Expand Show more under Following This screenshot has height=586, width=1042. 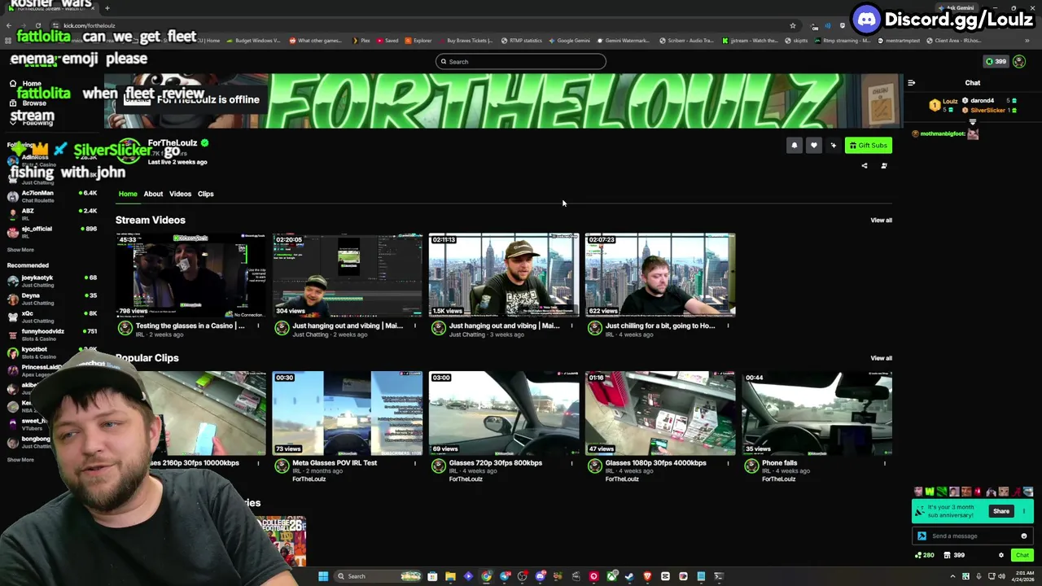click(x=21, y=250)
